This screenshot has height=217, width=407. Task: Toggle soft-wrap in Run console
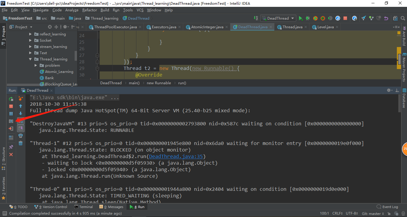(x=21, y=121)
